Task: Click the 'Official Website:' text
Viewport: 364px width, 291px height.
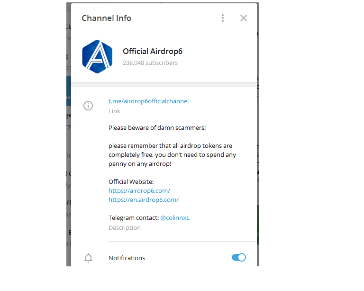Action: (131, 182)
